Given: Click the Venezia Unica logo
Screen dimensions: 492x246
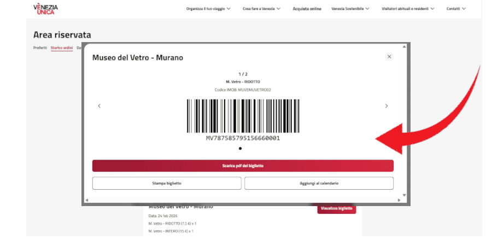Looking at the screenshot, I should tap(45, 9).
